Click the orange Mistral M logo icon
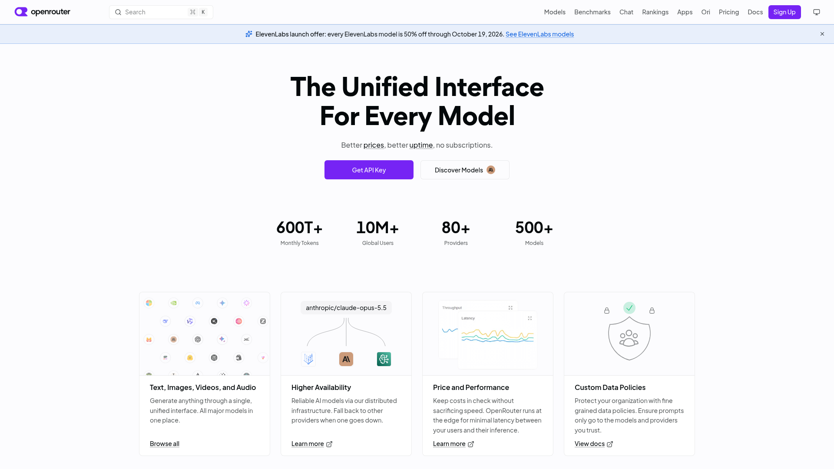Screen dimensions: 834x469 [x=149, y=340]
